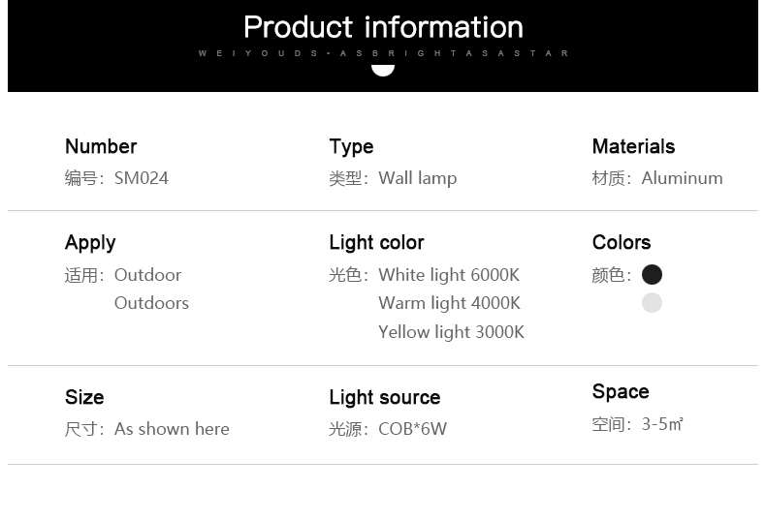
Task: Click the Outdoors apply value
Action: [151, 303]
